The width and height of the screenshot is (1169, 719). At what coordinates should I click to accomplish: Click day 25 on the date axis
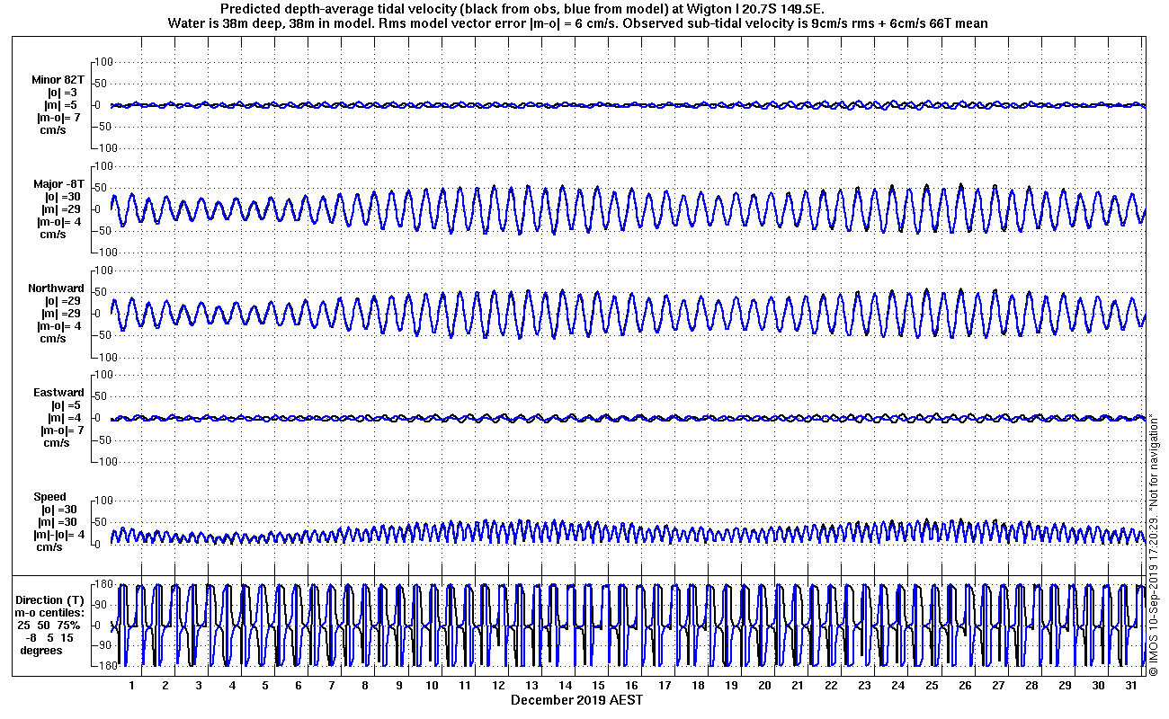931,685
